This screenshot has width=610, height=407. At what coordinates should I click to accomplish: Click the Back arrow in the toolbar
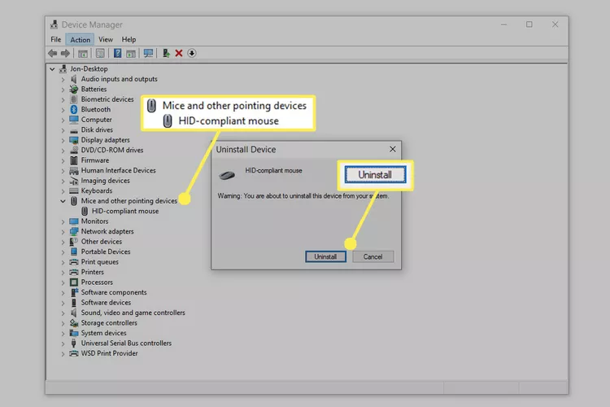pyautogui.click(x=54, y=54)
